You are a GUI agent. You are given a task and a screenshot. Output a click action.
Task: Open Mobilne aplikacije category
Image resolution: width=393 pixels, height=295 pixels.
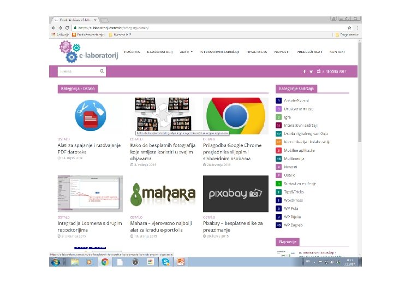tap(299, 151)
